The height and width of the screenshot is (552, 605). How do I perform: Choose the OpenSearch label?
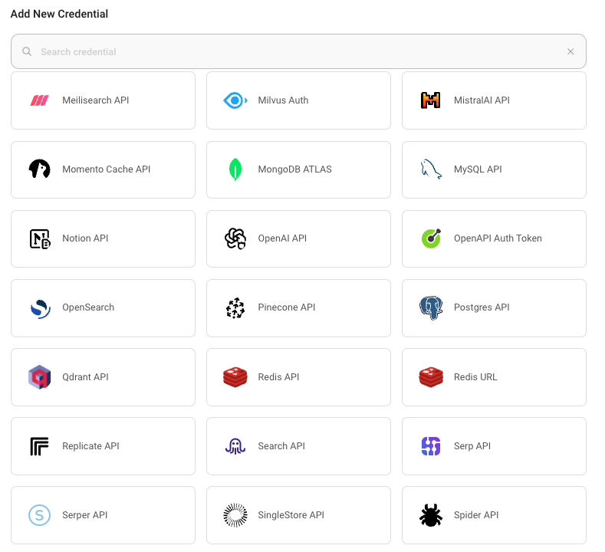click(x=88, y=307)
